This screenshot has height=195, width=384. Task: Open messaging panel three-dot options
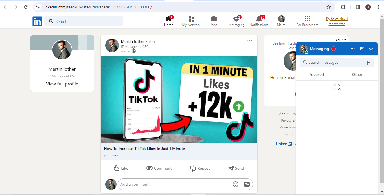(353, 49)
